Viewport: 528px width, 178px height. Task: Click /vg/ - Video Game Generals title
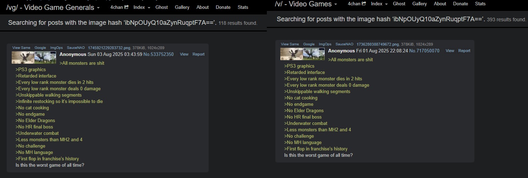tap(50, 7)
